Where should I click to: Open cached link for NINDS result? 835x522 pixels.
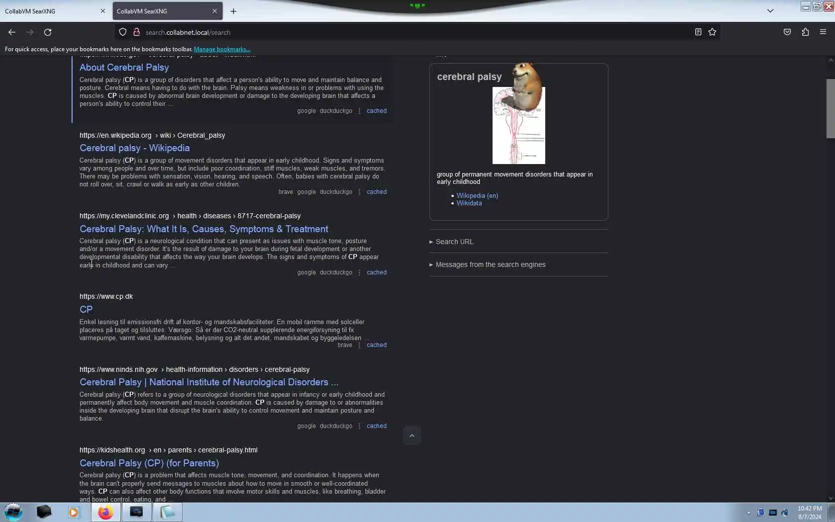(x=376, y=426)
